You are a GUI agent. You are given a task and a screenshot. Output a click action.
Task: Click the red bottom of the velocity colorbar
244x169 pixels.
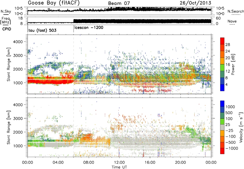click(222, 151)
